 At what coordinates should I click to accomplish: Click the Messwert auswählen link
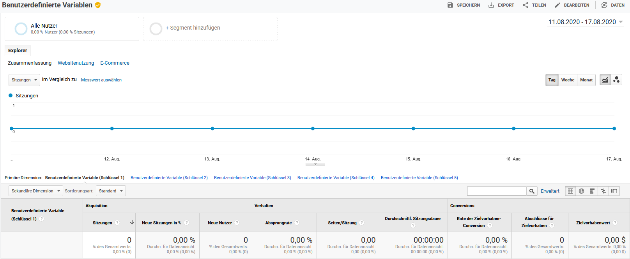pyautogui.click(x=101, y=80)
